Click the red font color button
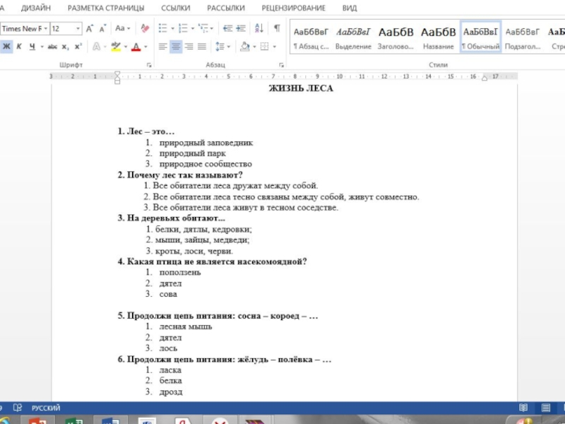Viewport: 565px width, 424px height. 136,47
